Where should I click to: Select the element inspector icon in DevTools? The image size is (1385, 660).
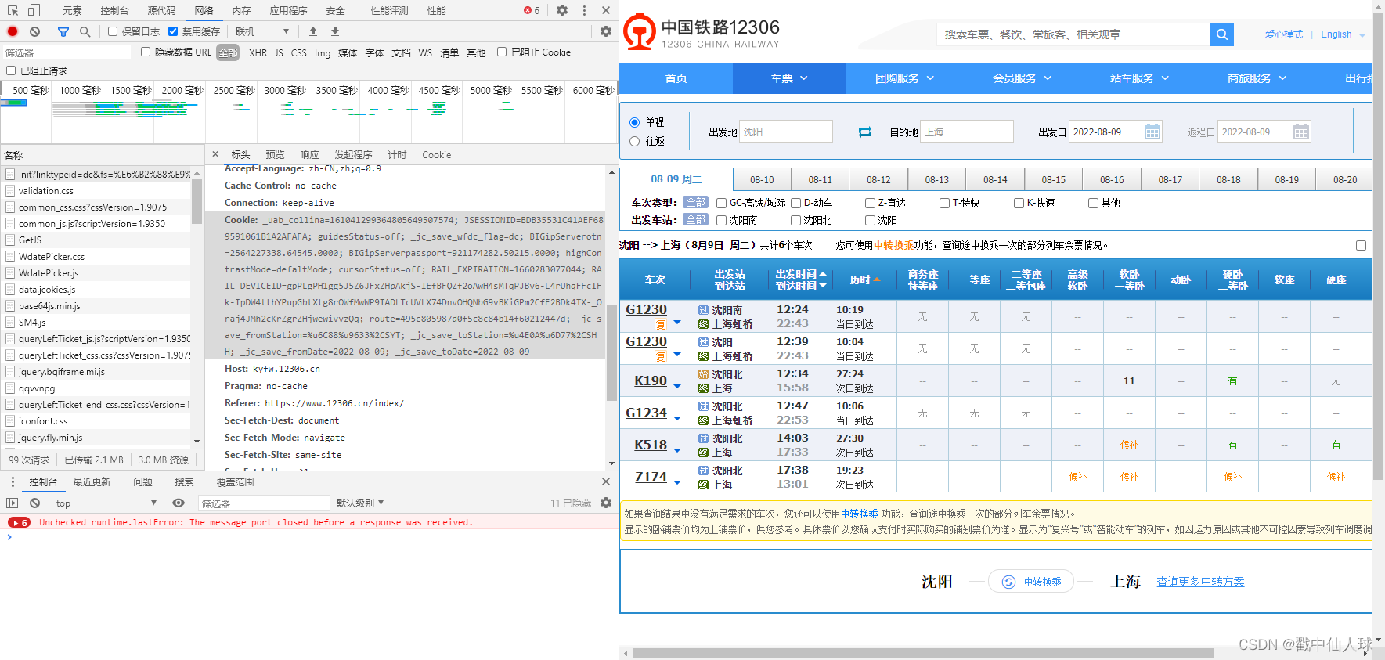point(13,10)
